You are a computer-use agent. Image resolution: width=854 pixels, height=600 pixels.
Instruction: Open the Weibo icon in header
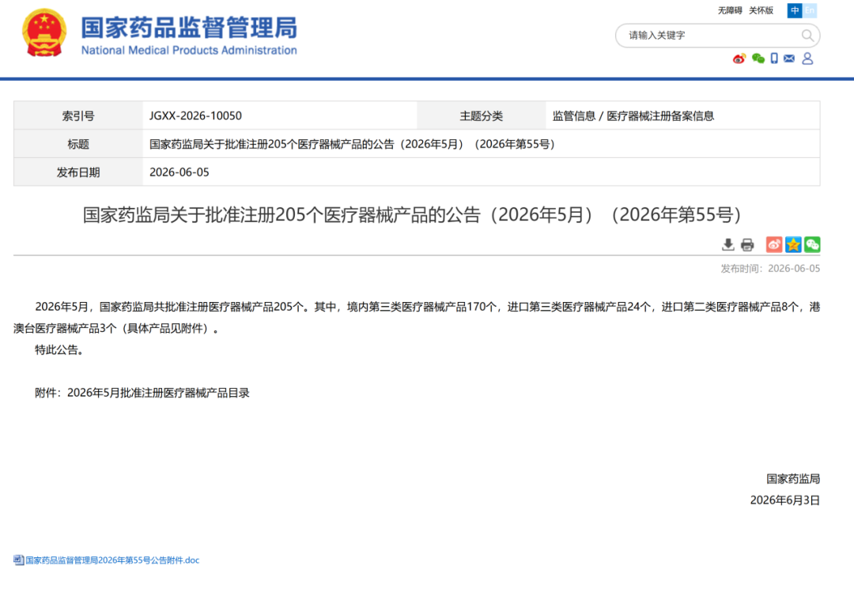pos(739,58)
